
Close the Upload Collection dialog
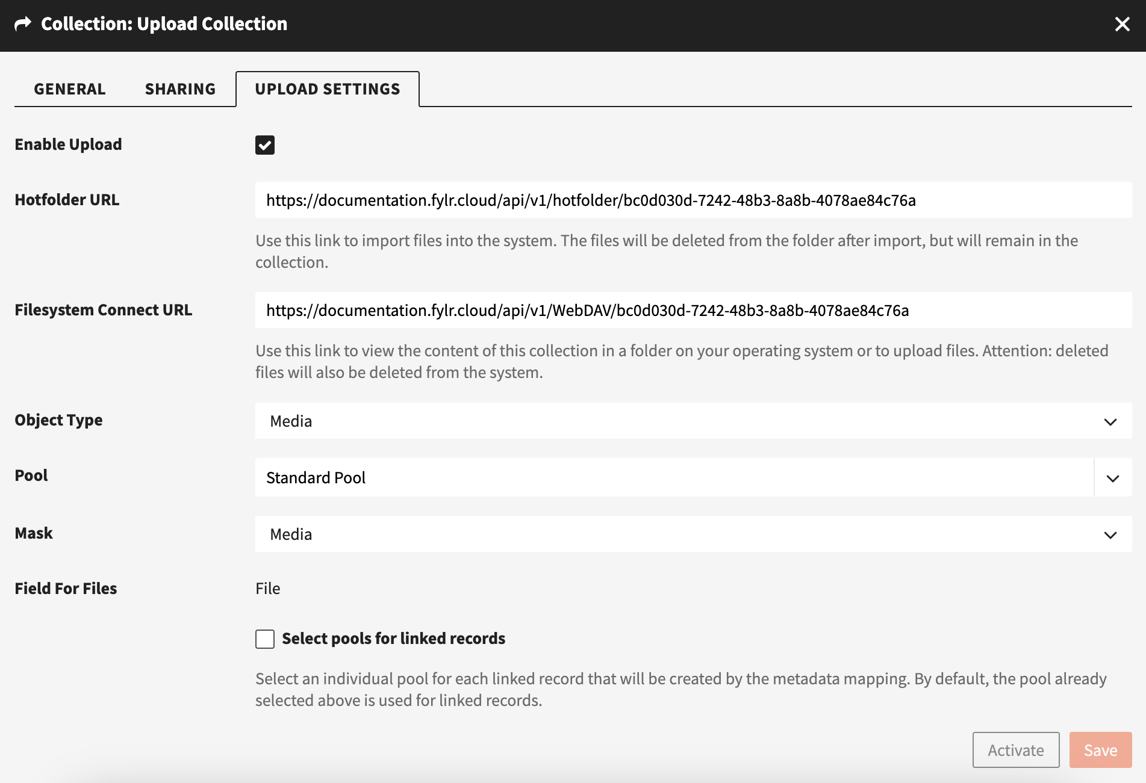tap(1122, 24)
